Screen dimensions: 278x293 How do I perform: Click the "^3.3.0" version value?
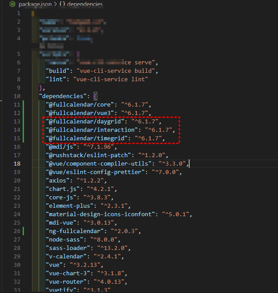point(172,164)
